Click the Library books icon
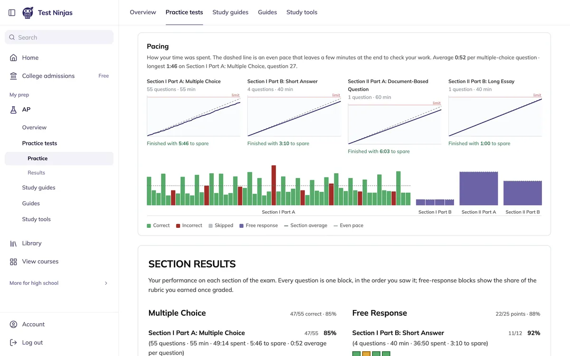Screen dimensions: 570x356 point(13,244)
